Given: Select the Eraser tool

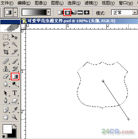Looking at the screenshot, I should pyautogui.click(x=6, y=77).
